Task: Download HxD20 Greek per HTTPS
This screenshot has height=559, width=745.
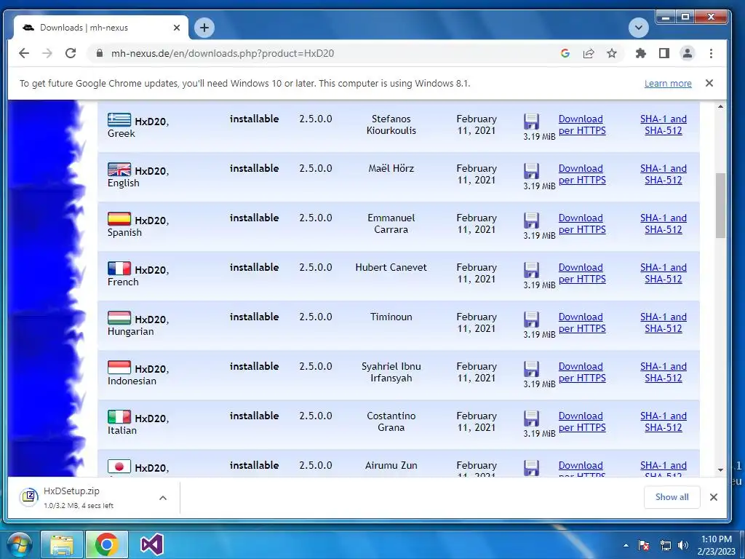Action: (x=582, y=124)
